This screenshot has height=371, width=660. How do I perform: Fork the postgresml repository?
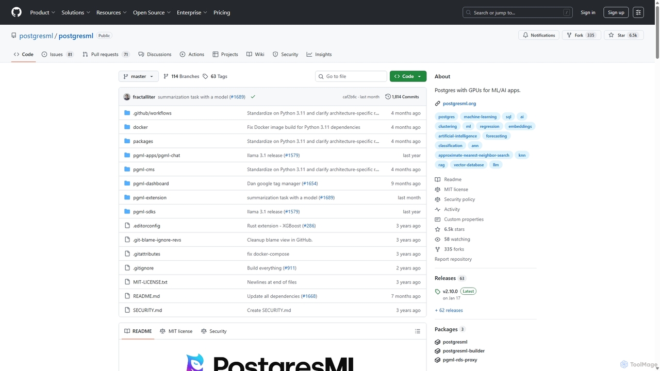581,35
